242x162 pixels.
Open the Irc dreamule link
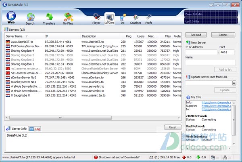tap(216, 109)
